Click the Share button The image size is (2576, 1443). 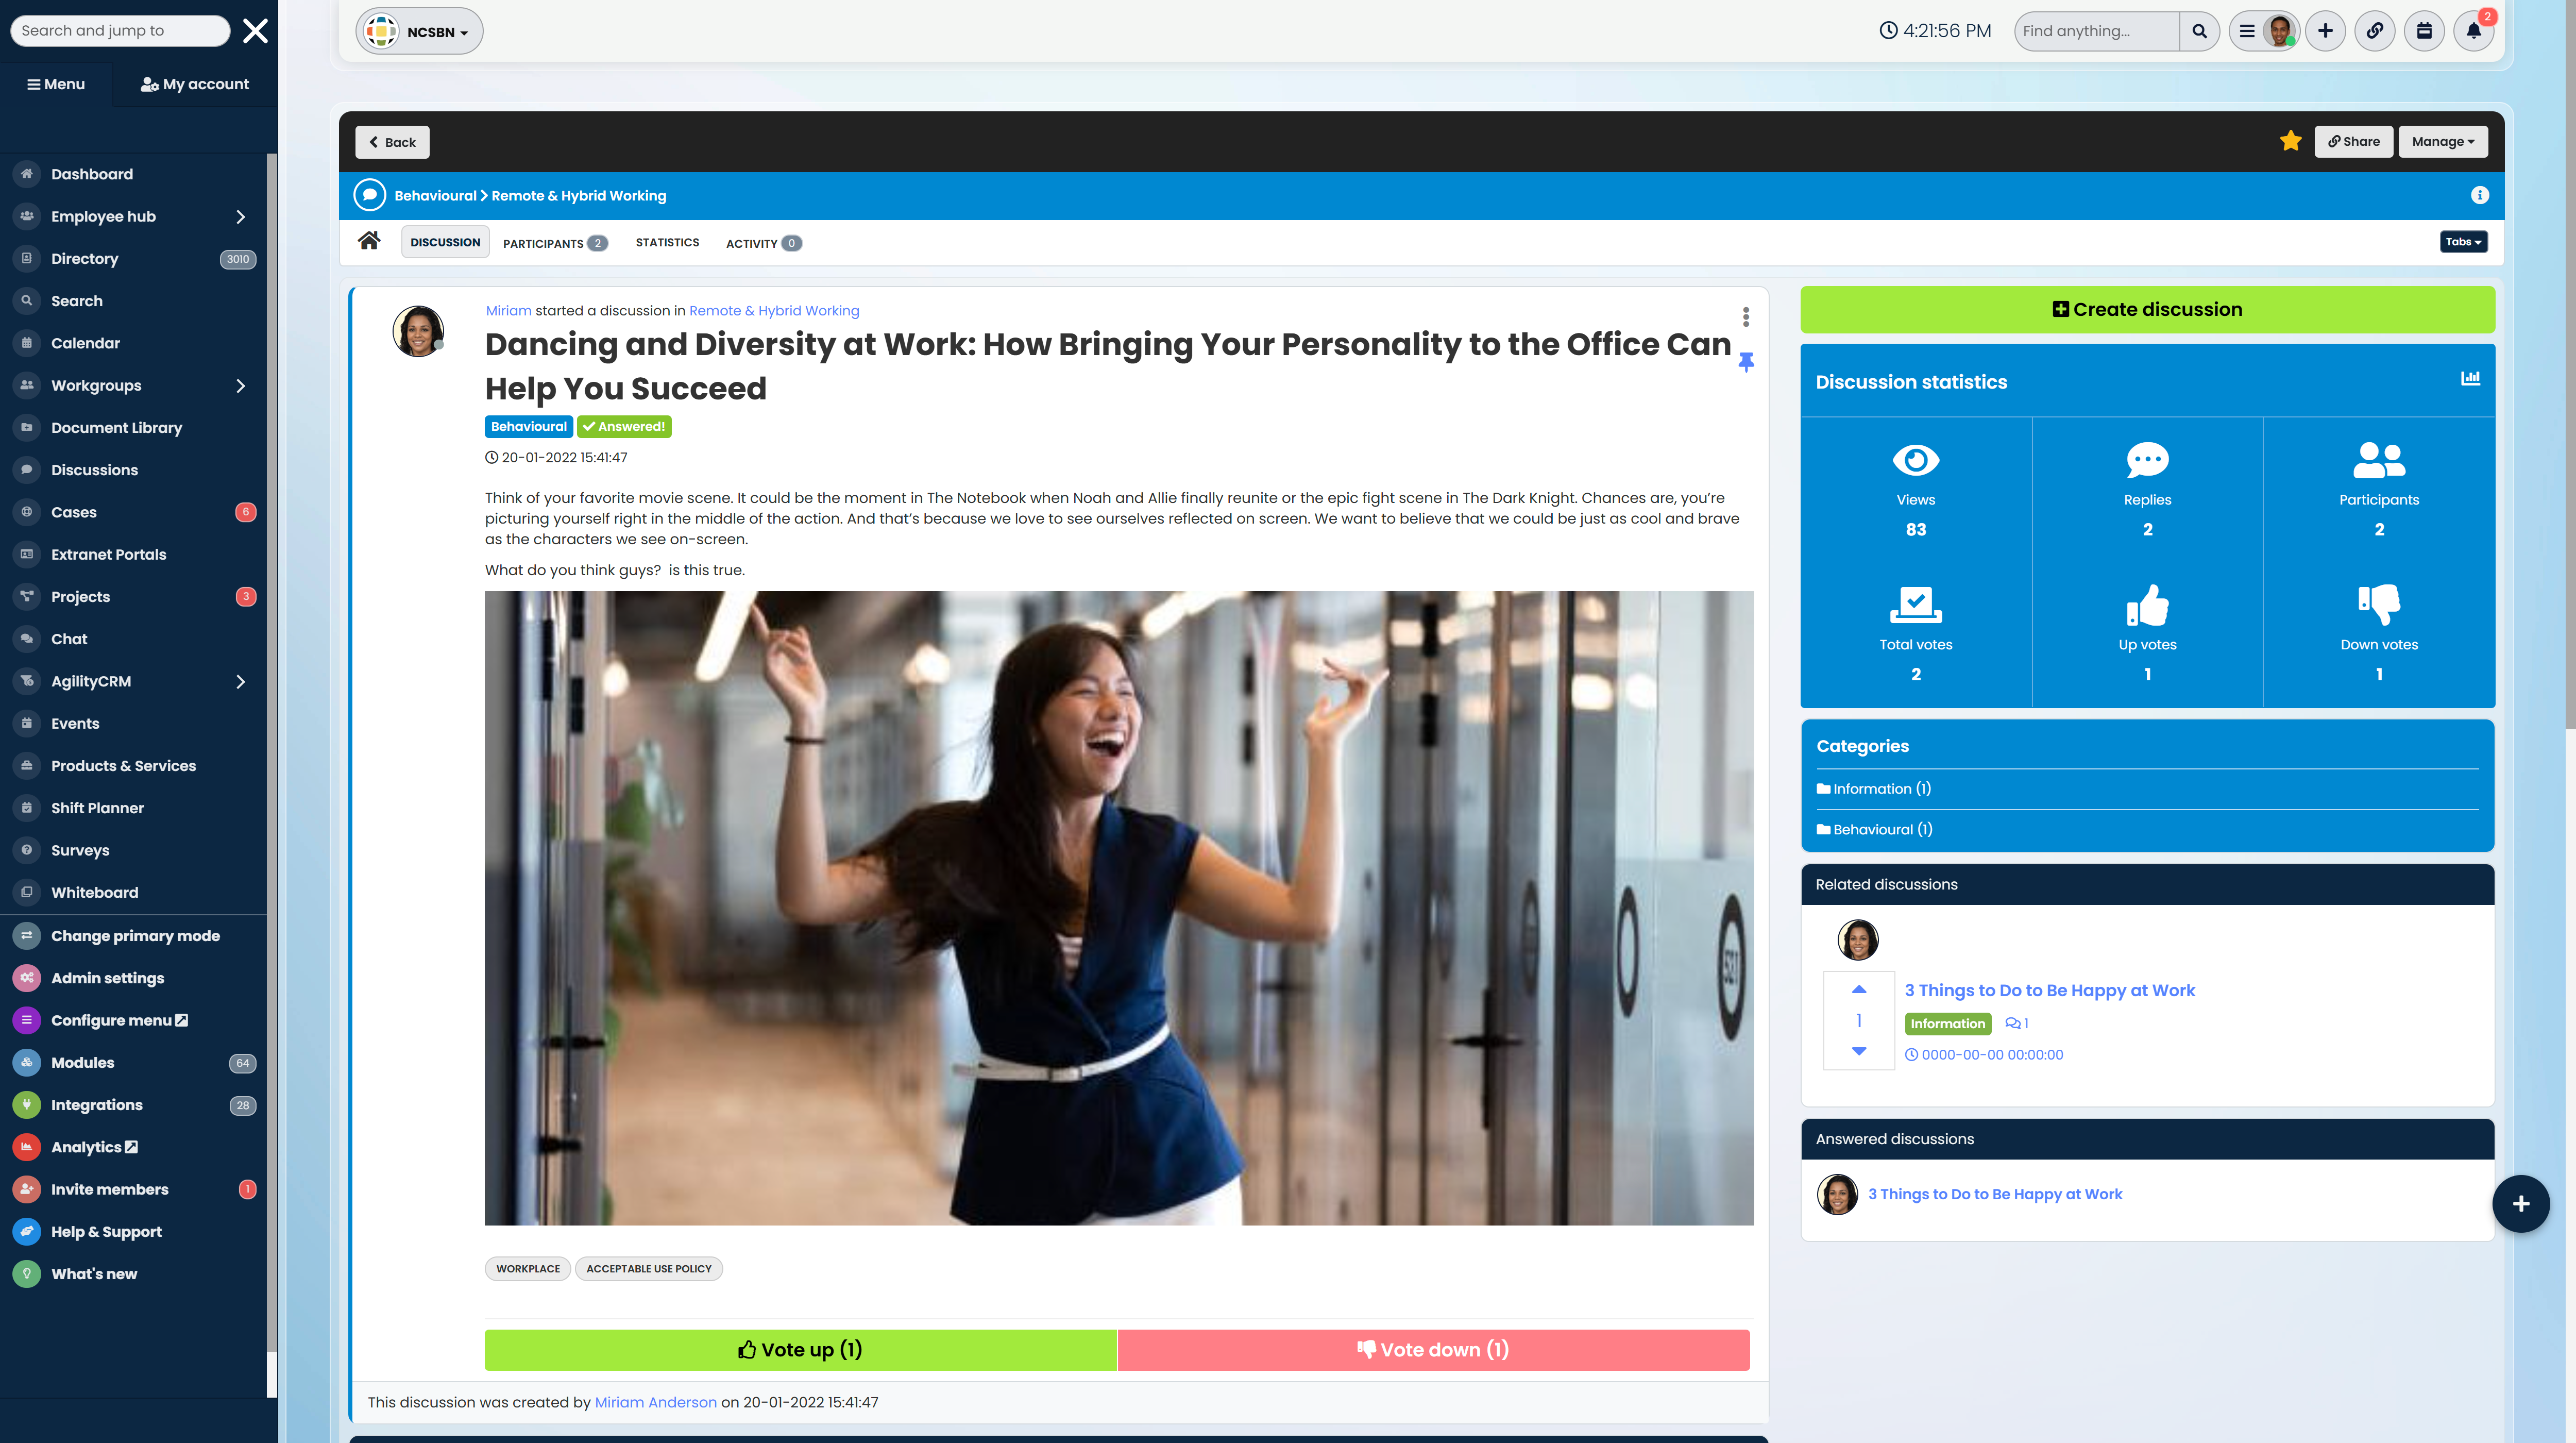pyautogui.click(x=2354, y=141)
